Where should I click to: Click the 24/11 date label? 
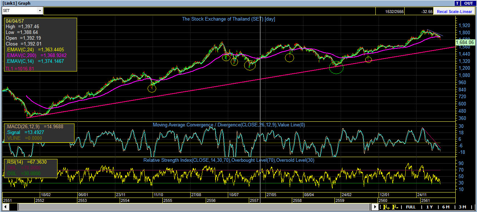pos(422,195)
